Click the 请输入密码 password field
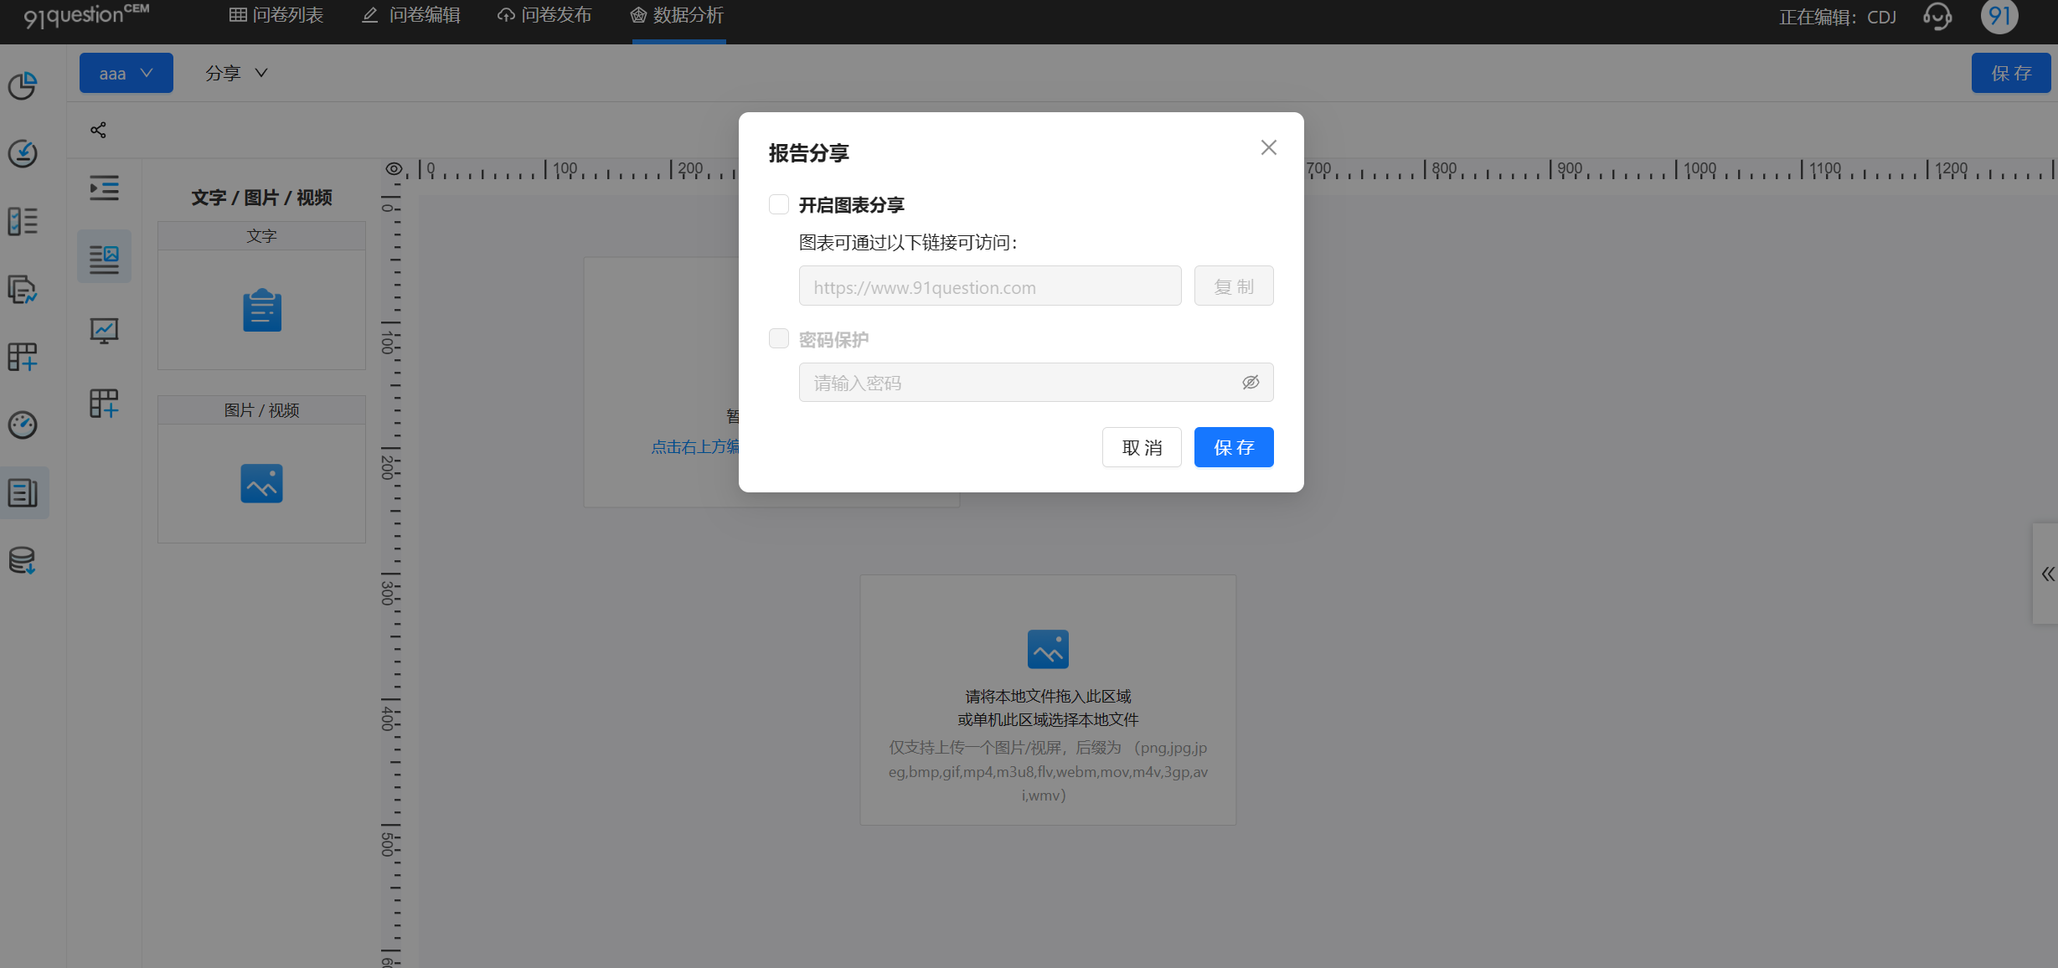Screen dimensions: 2058x968 [1036, 383]
